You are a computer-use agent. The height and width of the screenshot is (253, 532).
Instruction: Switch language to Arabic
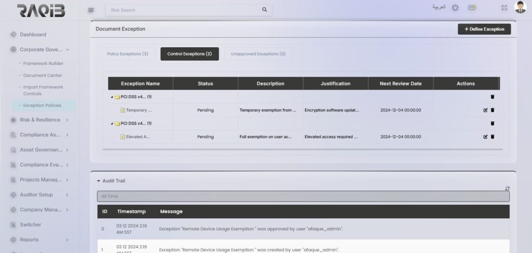pos(439,8)
